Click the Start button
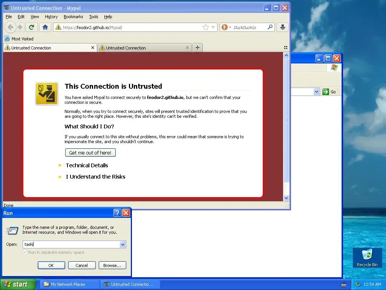 point(18,284)
